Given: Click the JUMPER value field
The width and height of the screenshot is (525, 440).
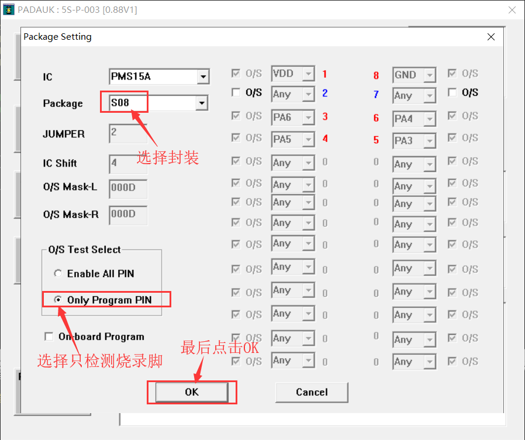Looking at the screenshot, I should [x=127, y=133].
